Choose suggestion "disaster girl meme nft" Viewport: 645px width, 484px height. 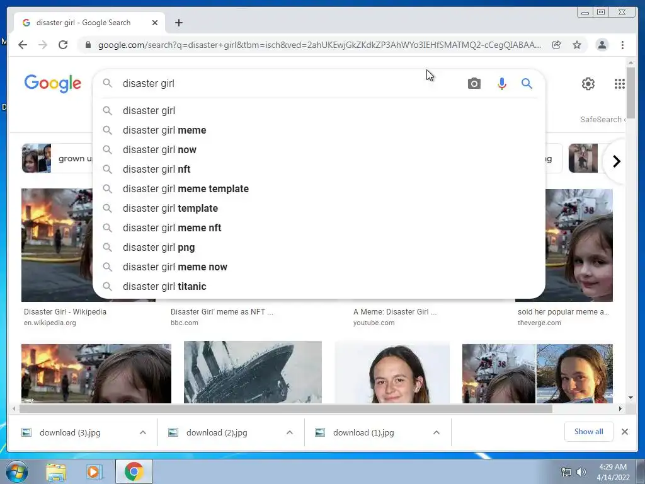coord(319,228)
